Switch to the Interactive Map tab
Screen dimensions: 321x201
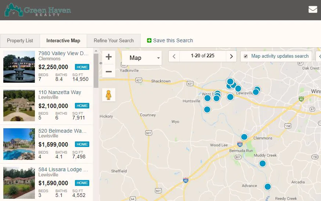pyautogui.click(x=63, y=40)
